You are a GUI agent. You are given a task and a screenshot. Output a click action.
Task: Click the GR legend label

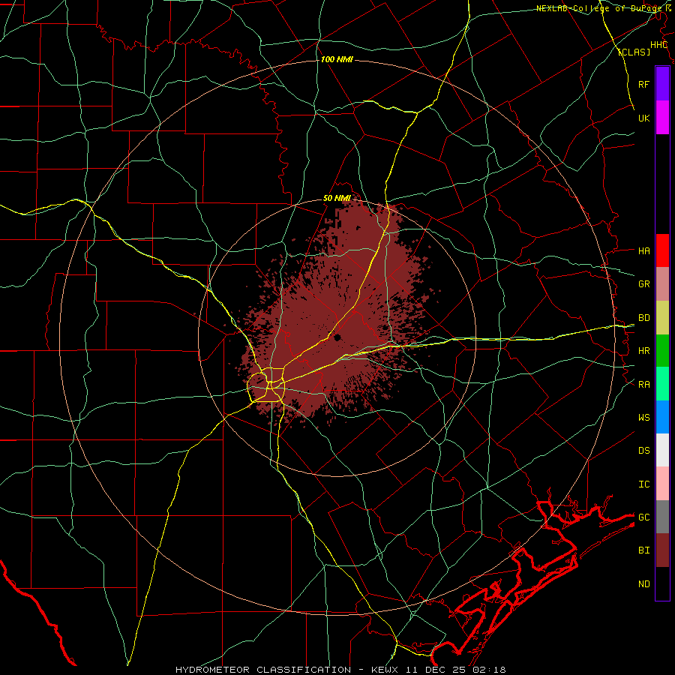click(x=643, y=284)
